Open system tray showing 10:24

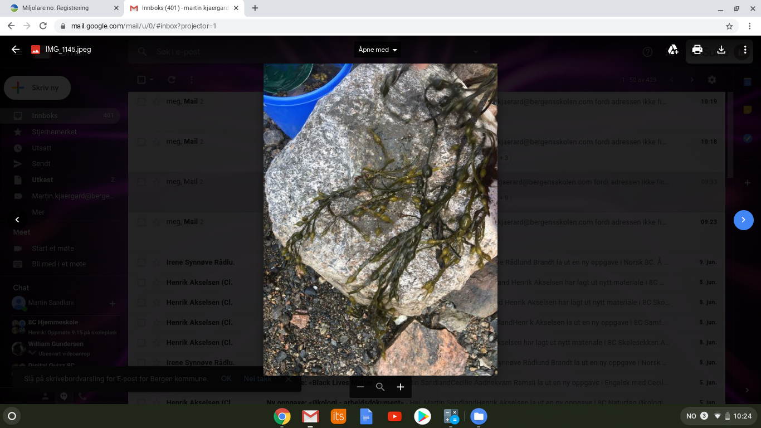(719, 416)
